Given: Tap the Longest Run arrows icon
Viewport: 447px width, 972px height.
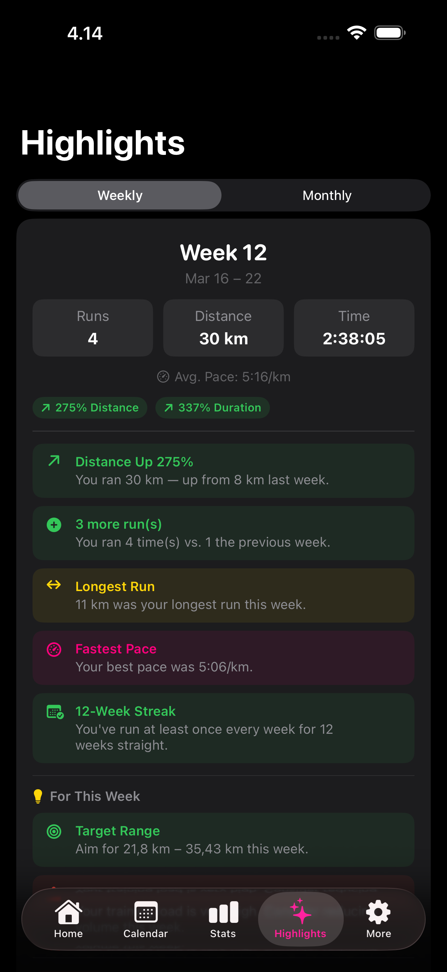Looking at the screenshot, I should (54, 585).
